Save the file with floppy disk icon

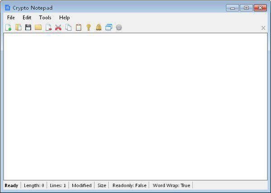28,28
